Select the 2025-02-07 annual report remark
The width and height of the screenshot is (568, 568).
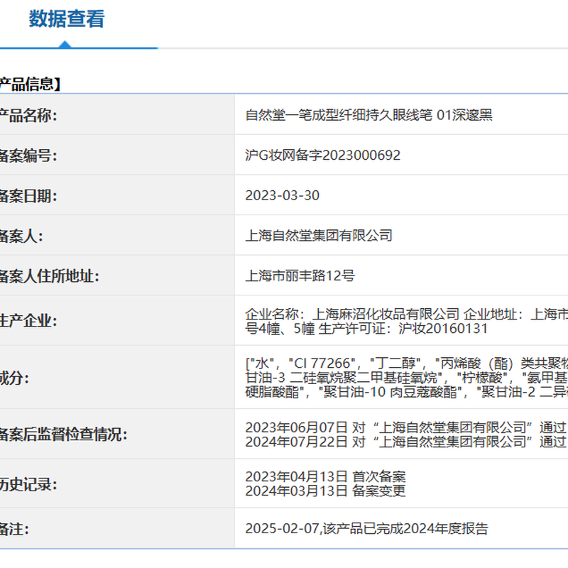coord(366,528)
